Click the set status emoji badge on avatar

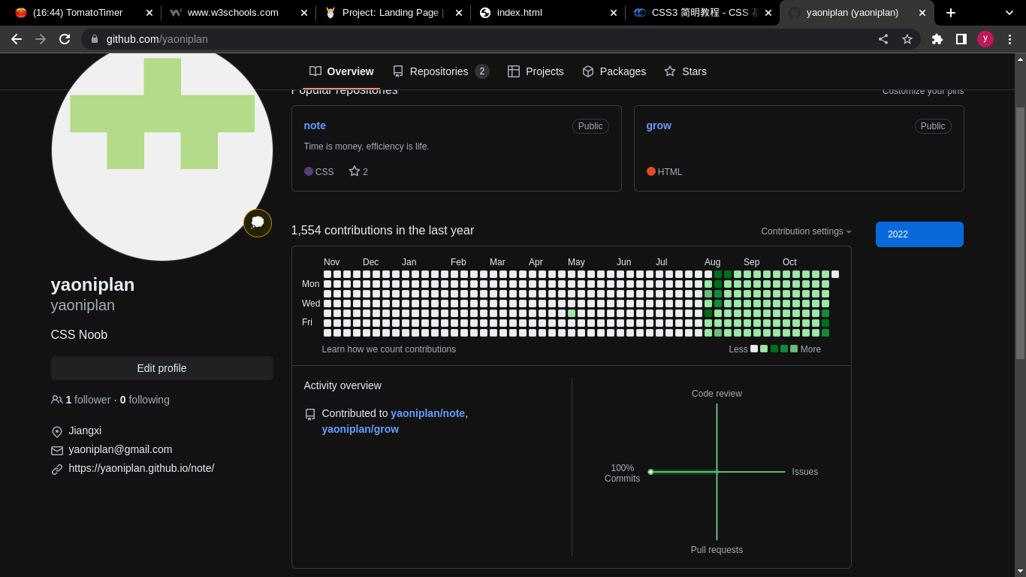tap(258, 222)
